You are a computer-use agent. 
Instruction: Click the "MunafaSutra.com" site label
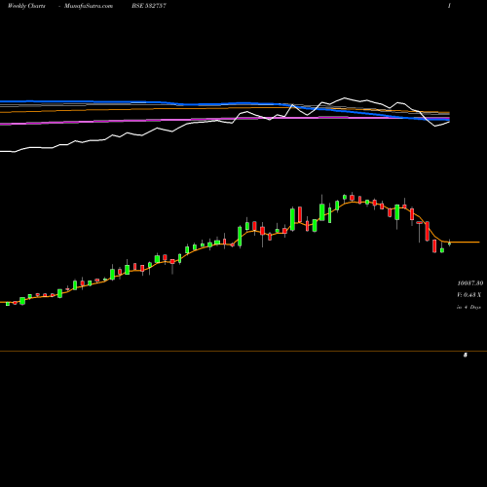pos(89,6)
